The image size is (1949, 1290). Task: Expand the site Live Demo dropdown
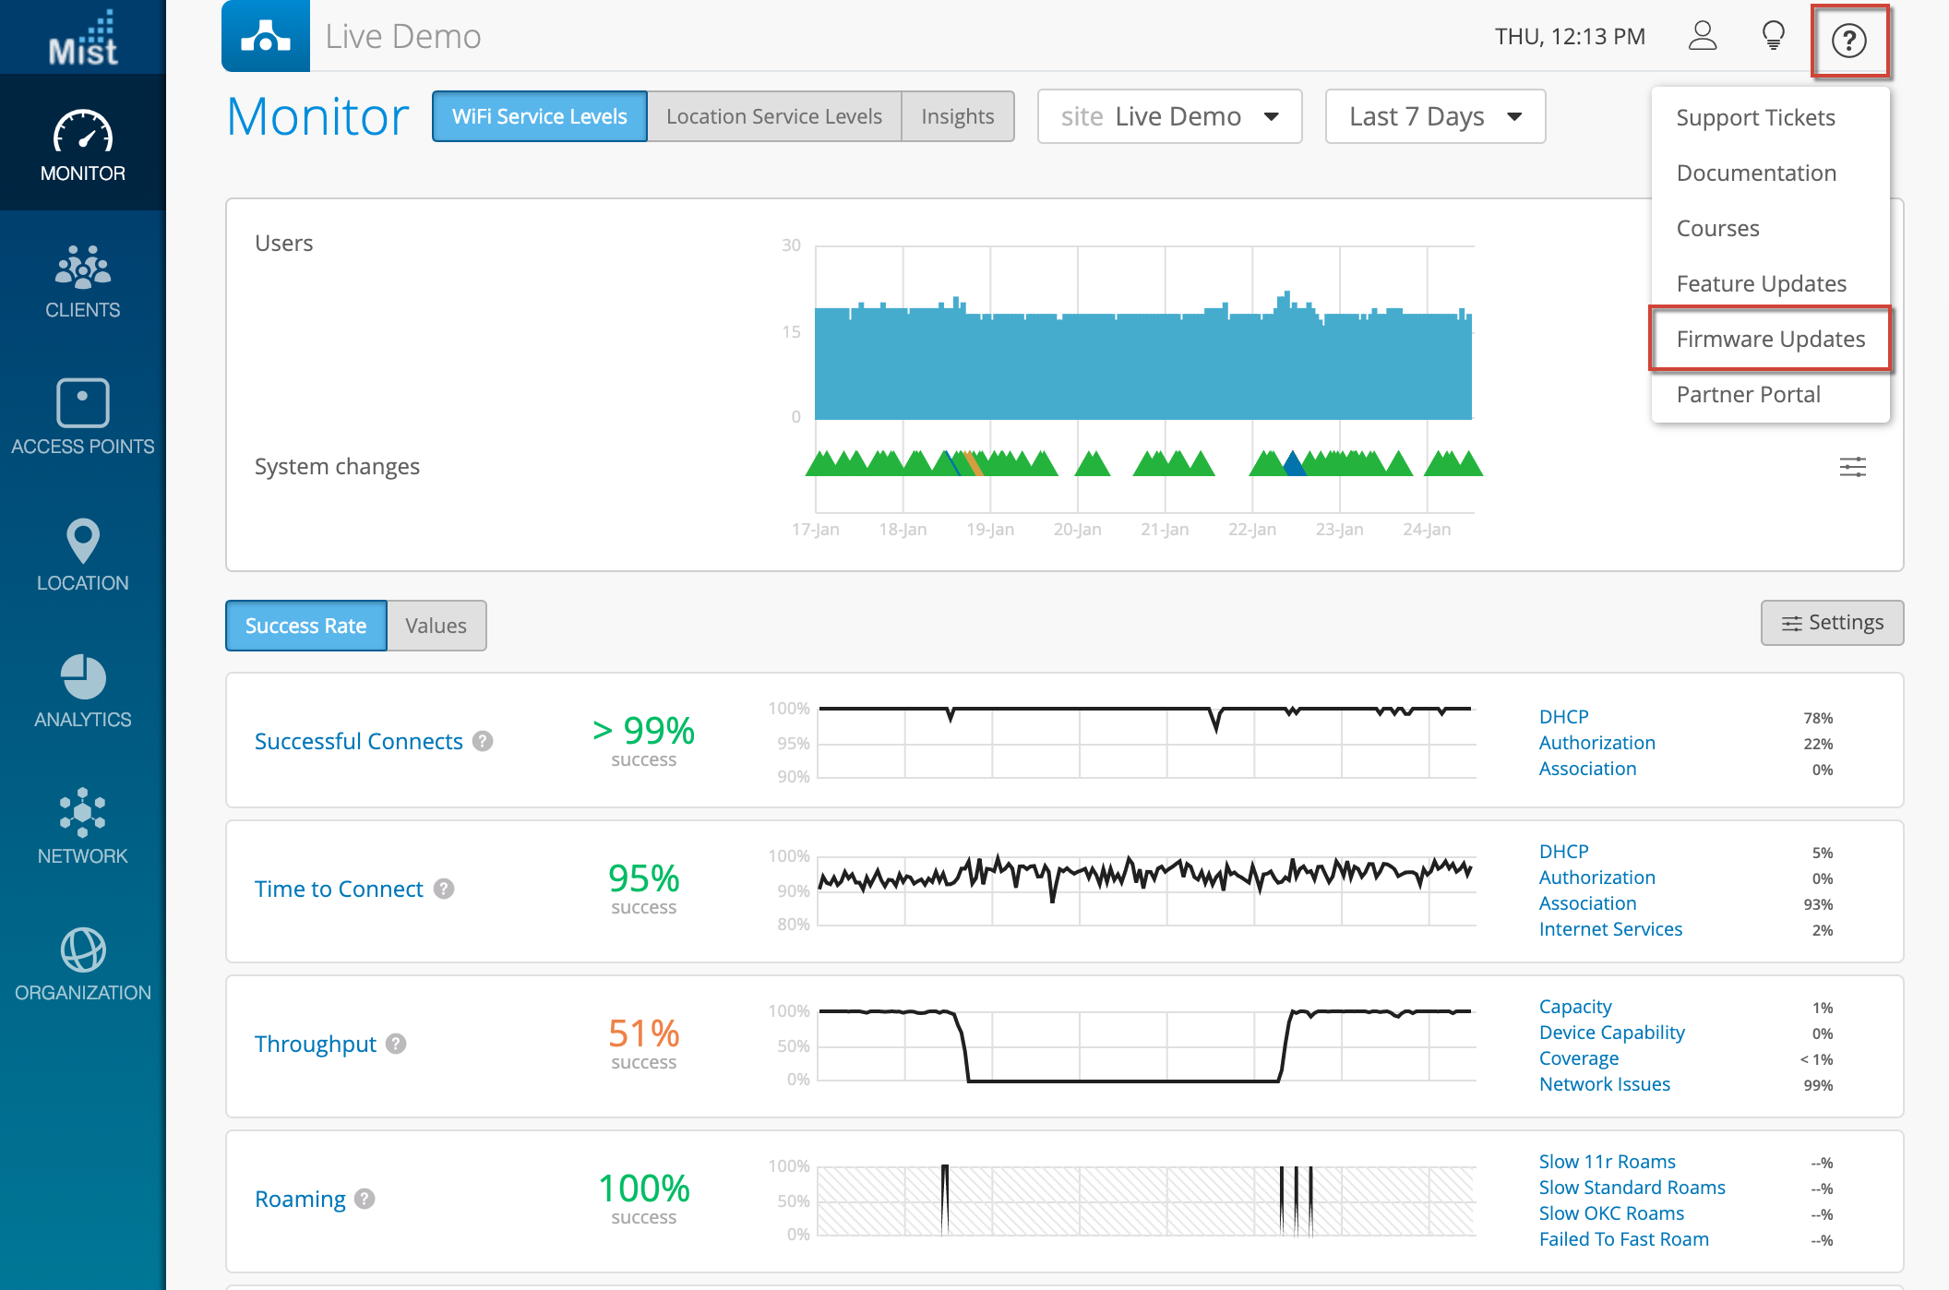[x=1169, y=116]
